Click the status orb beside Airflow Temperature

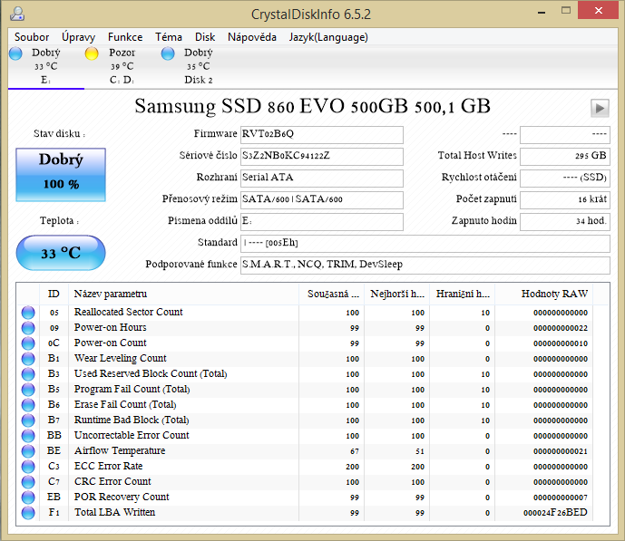coord(28,451)
